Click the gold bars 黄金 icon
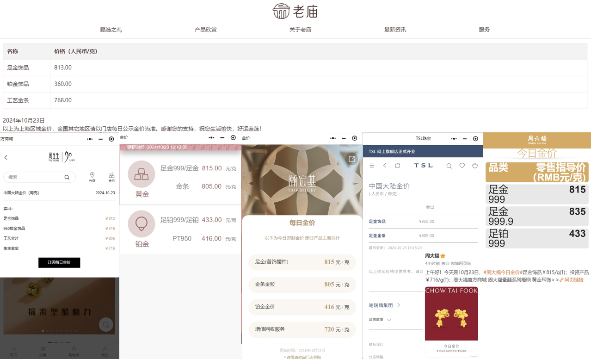This screenshot has height=359, width=591. click(142, 174)
